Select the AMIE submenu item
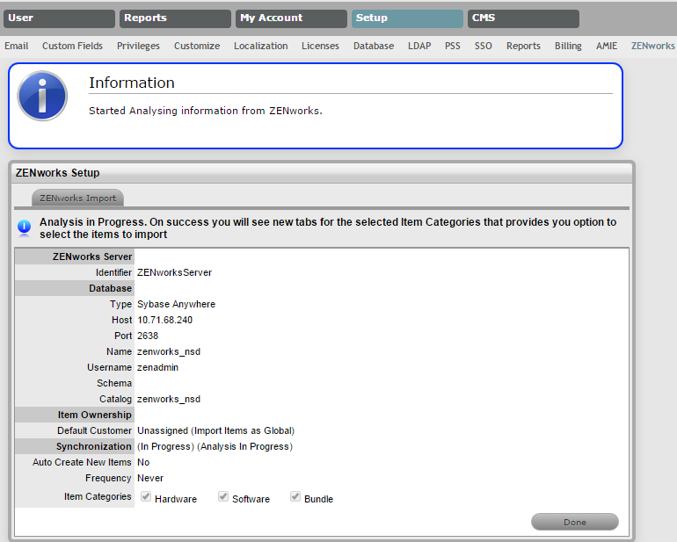The height and width of the screenshot is (542, 677). [x=607, y=46]
